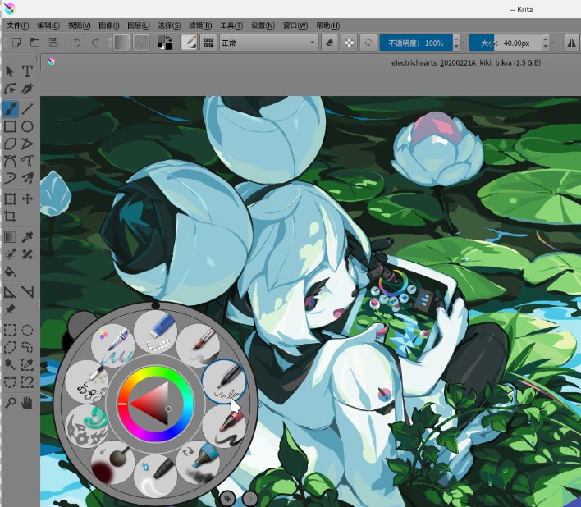
Task: Select the Freehand Brush tool
Action: [10, 108]
